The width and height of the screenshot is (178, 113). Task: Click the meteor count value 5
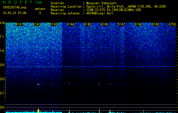point(40,13)
